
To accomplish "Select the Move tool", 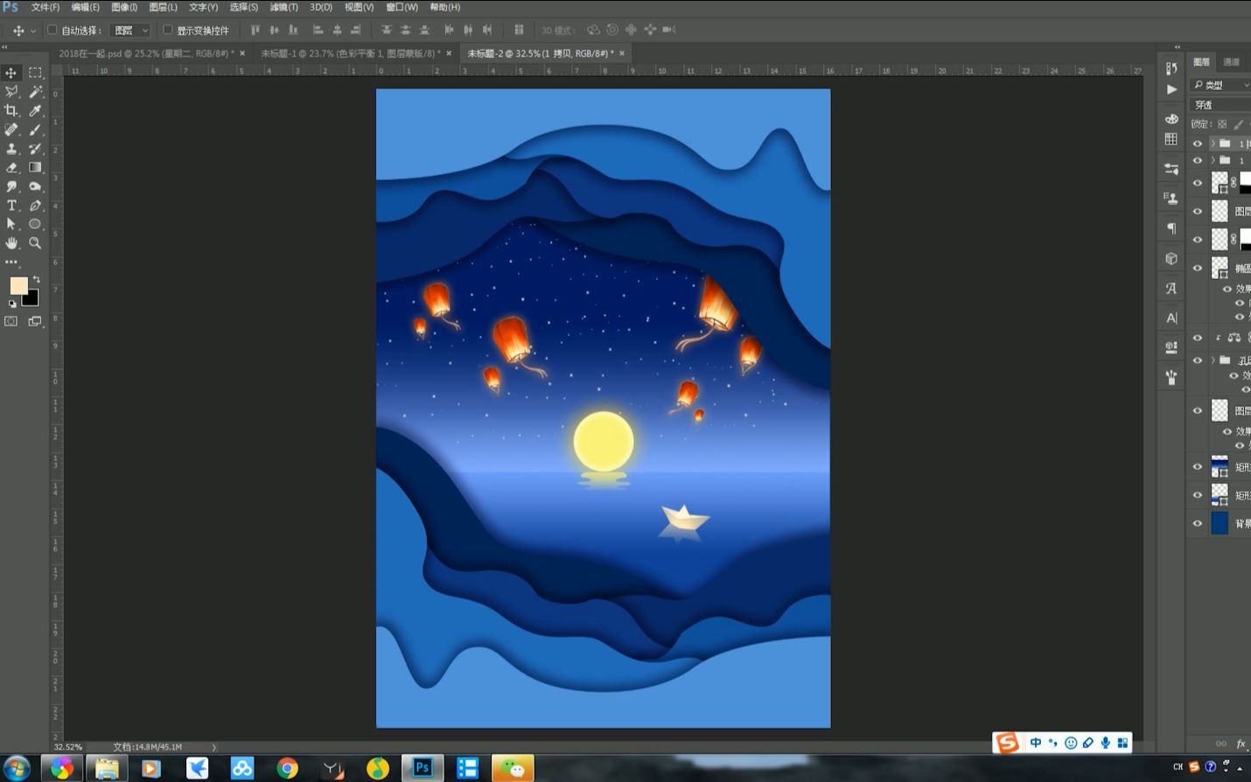I will (x=11, y=73).
